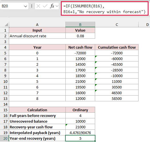Click the 'Net cash flow' header
This screenshot has width=150, height=142.
point(80,47)
